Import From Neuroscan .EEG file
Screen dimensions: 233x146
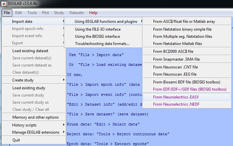(x=187, y=74)
